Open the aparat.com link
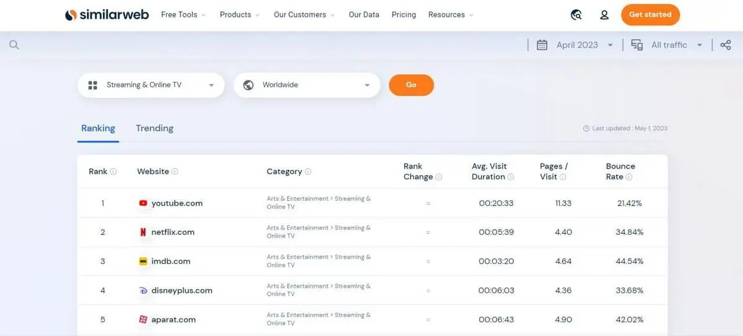This screenshot has width=743, height=336. (x=173, y=319)
